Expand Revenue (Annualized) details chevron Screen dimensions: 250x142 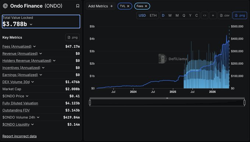[x=41, y=54]
